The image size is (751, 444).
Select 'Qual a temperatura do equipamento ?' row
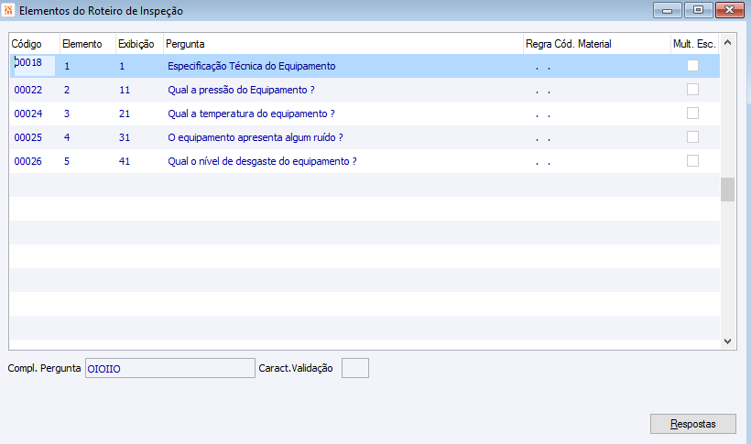click(365, 114)
